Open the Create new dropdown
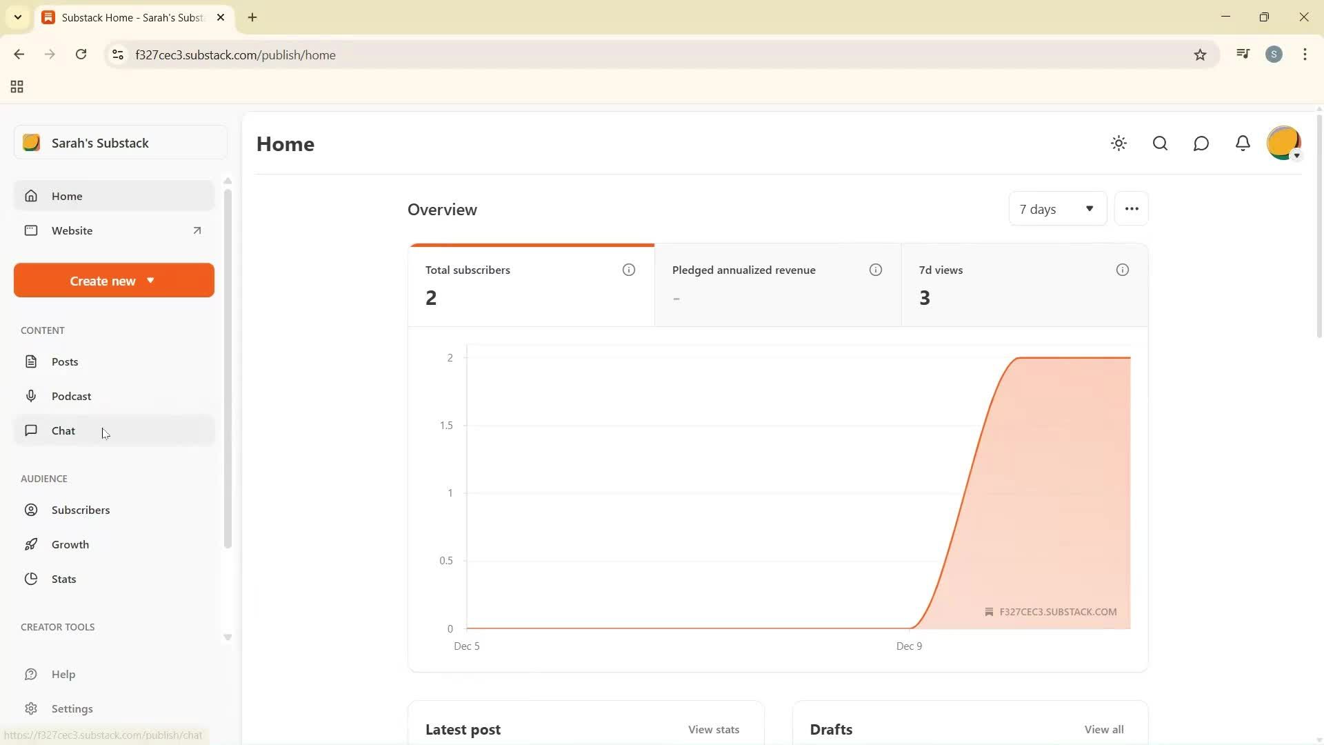Viewport: 1324px width, 745px height. (114, 281)
